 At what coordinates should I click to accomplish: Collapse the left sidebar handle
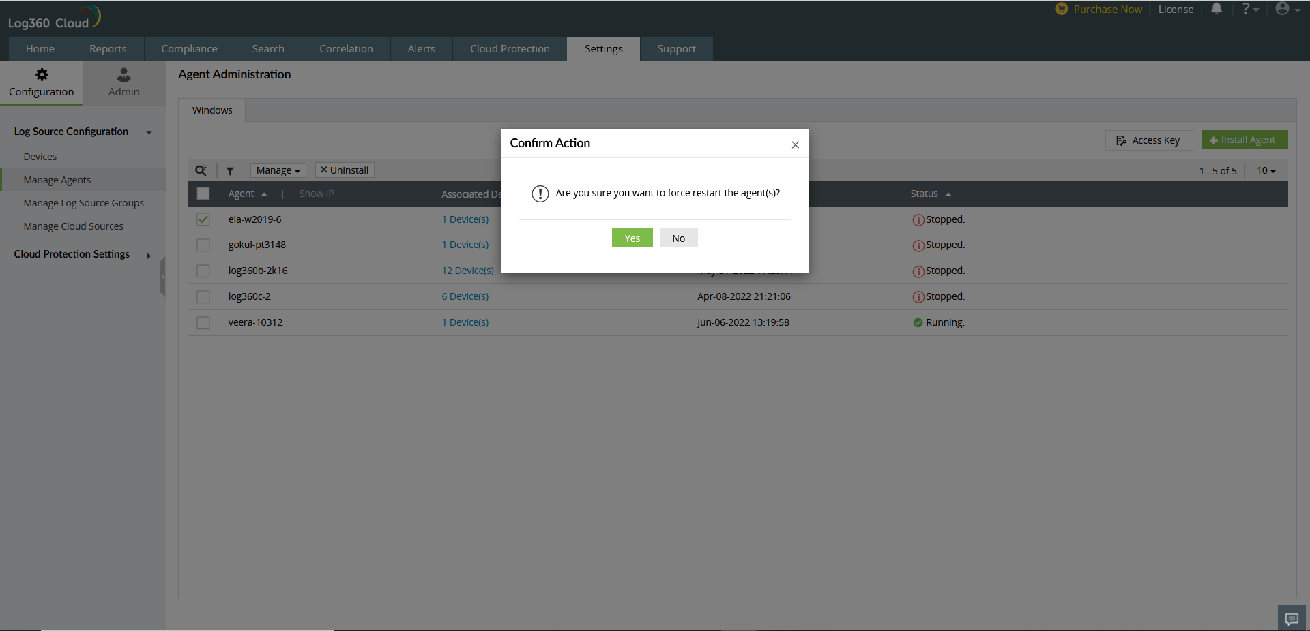[x=162, y=277]
